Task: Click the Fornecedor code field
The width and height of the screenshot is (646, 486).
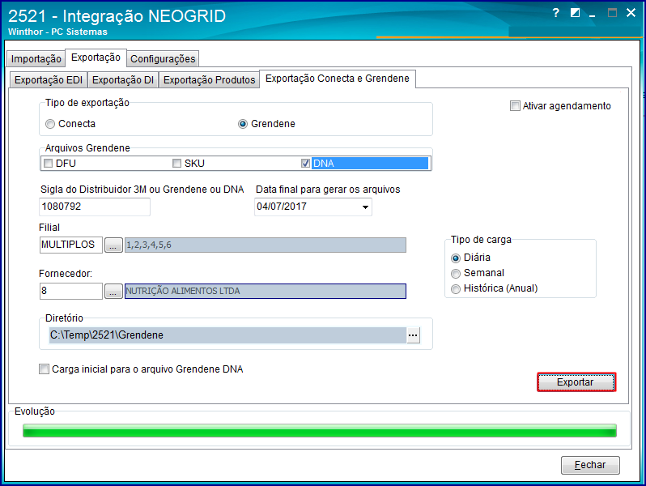Action: point(71,291)
